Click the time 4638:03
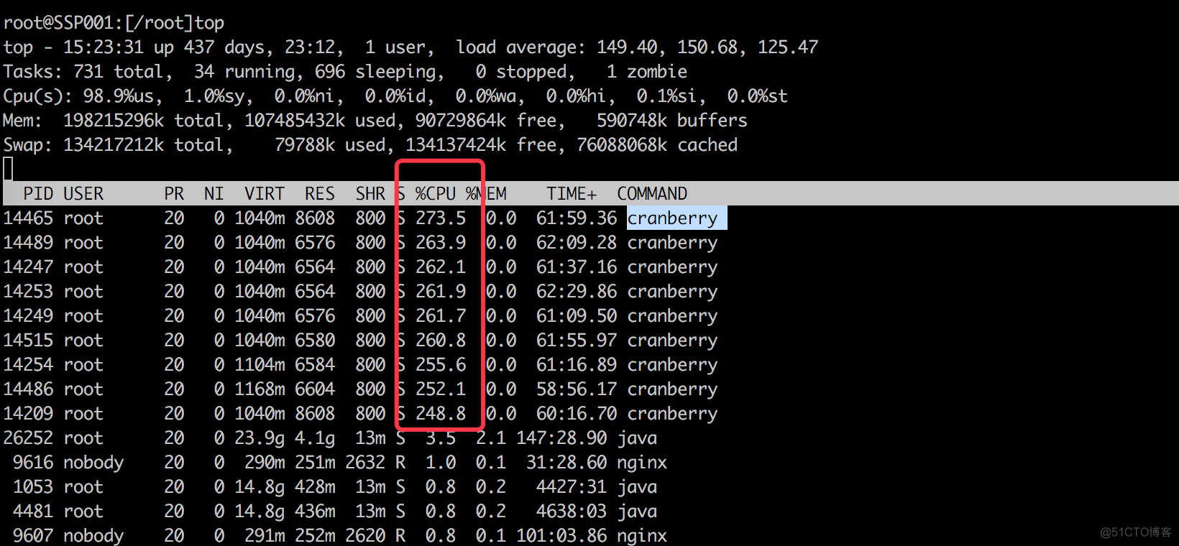 coord(572,512)
